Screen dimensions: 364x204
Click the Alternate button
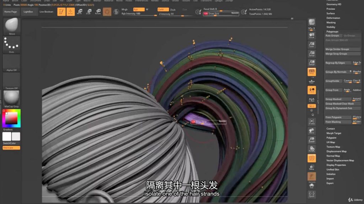point(11,148)
